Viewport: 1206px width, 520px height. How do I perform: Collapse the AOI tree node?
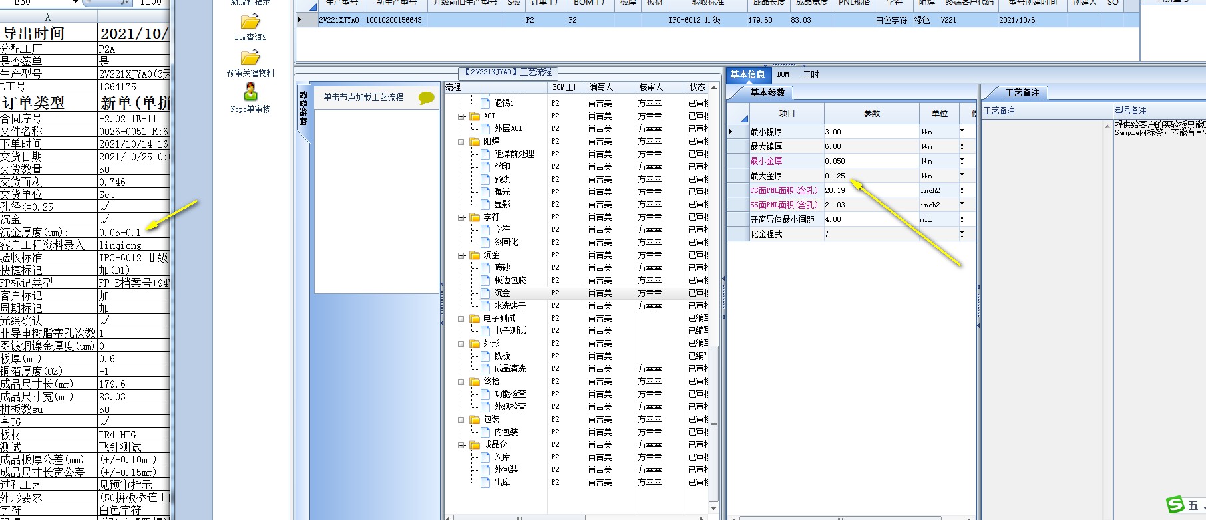tap(461, 116)
